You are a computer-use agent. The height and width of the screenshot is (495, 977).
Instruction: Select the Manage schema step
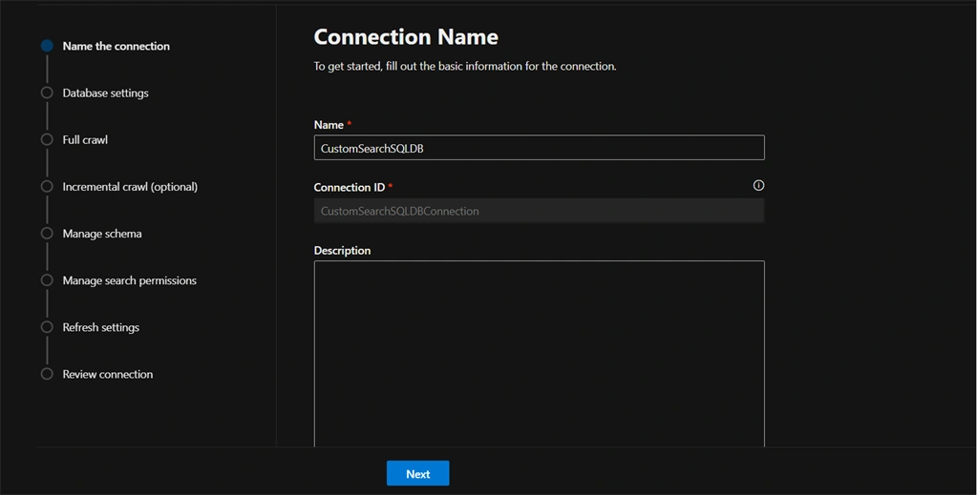101,234
